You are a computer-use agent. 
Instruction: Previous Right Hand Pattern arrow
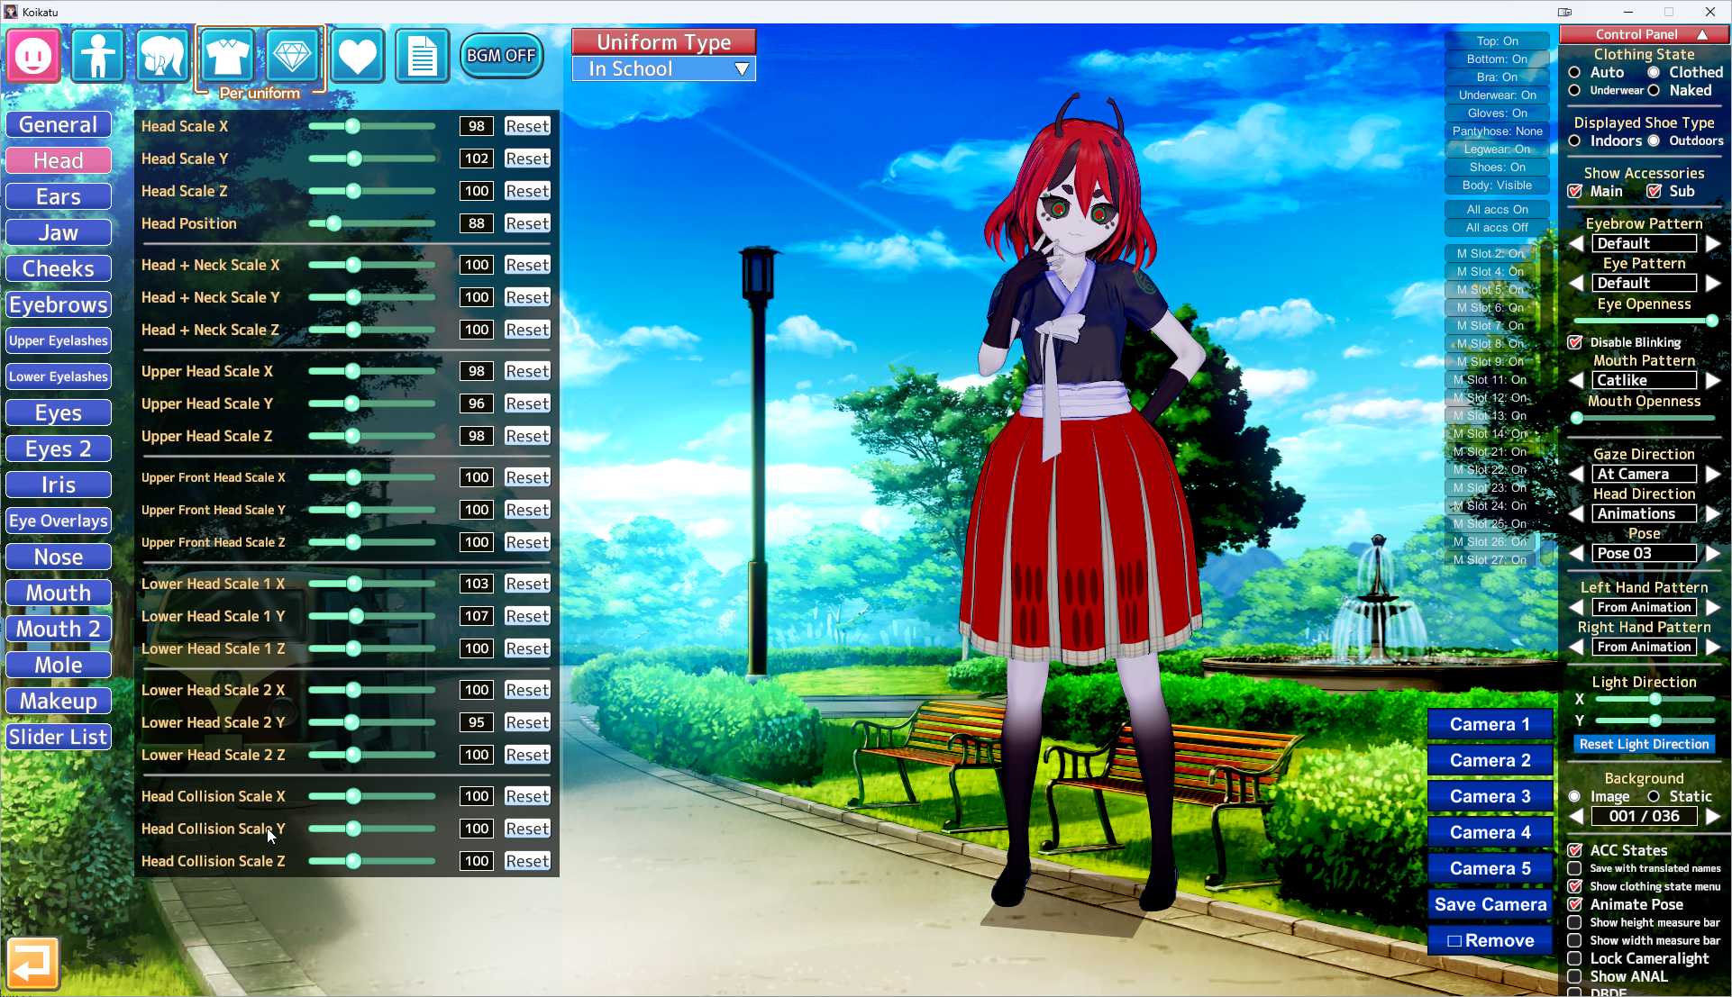pos(1576,647)
